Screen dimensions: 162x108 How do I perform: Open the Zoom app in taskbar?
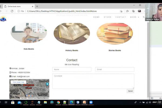(x=91, y=103)
